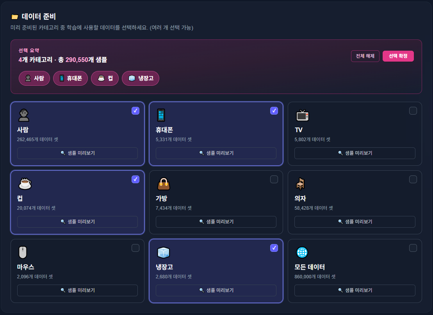The height and width of the screenshot is (315, 433).
Task: Click the 냉장고 chip in selection summary
Action: pos(141,78)
